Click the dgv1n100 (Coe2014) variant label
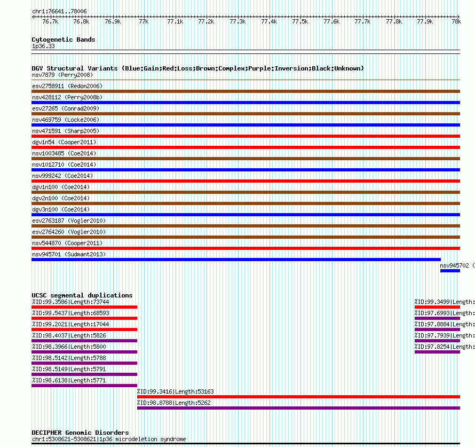The height and width of the screenshot is (447, 475). (x=61, y=187)
